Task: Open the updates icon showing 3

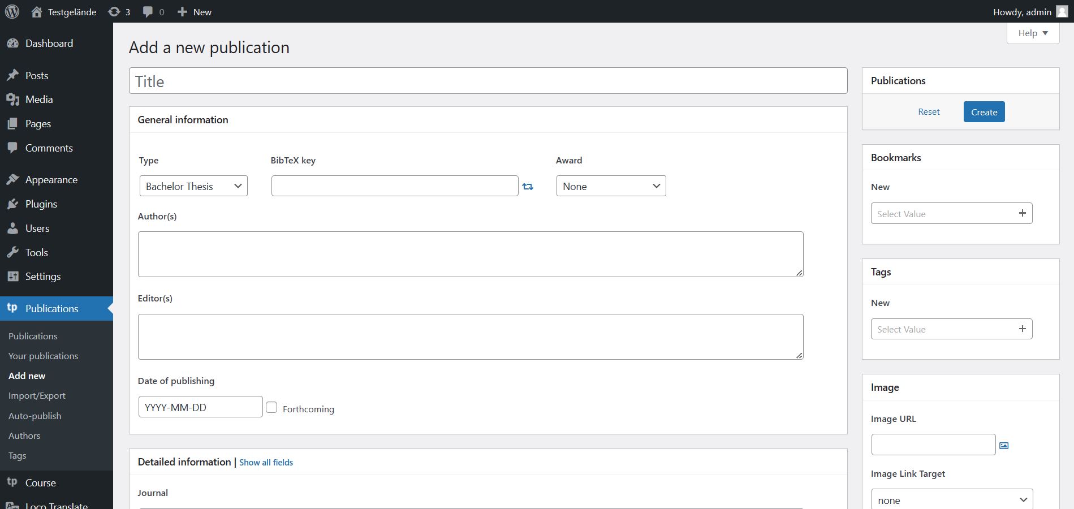Action: point(114,12)
